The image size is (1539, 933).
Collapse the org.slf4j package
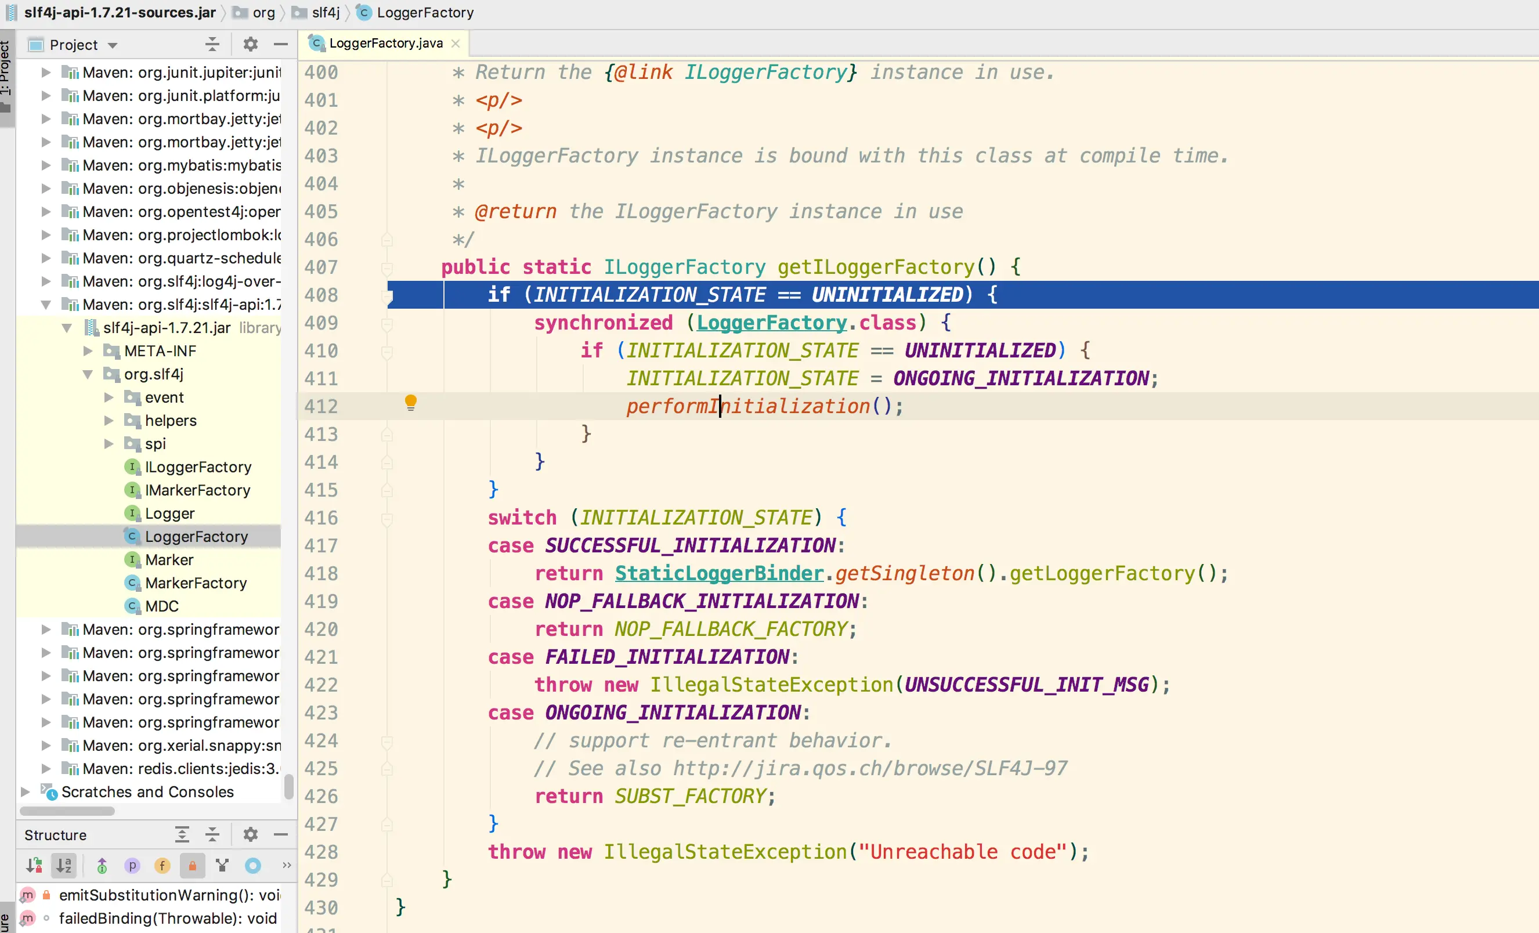click(x=88, y=374)
